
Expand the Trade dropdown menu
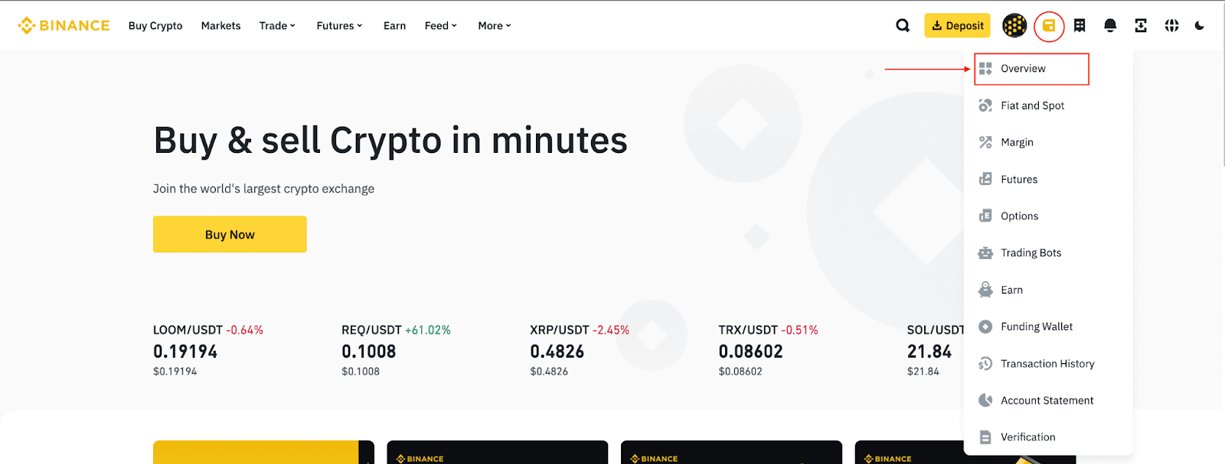click(277, 26)
